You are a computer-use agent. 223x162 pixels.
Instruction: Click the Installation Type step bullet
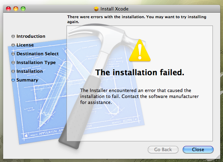coord(13,63)
